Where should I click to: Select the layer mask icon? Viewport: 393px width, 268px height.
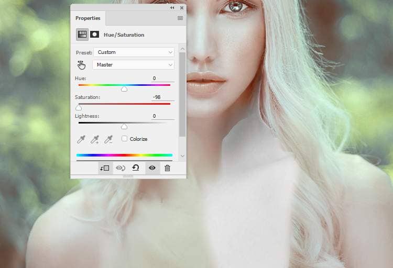(94, 35)
